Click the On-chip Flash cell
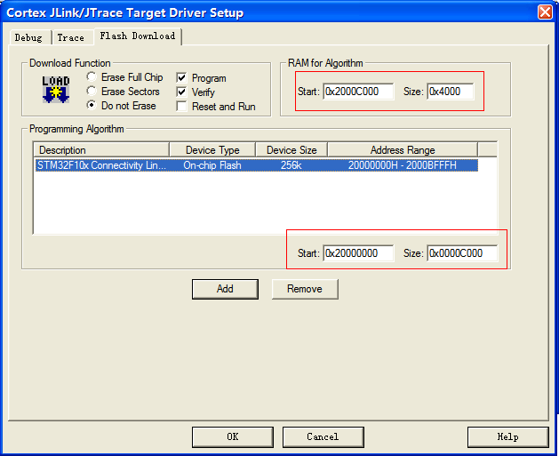Viewport: 559px width, 456px height. click(212, 165)
